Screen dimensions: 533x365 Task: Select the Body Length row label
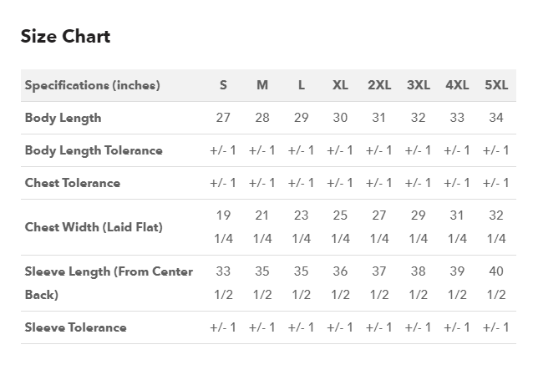(x=63, y=118)
